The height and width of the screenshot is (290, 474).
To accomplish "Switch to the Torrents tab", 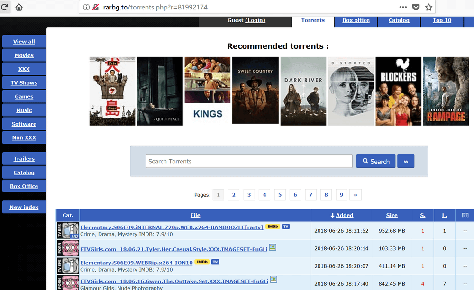I will (x=313, y=20).
